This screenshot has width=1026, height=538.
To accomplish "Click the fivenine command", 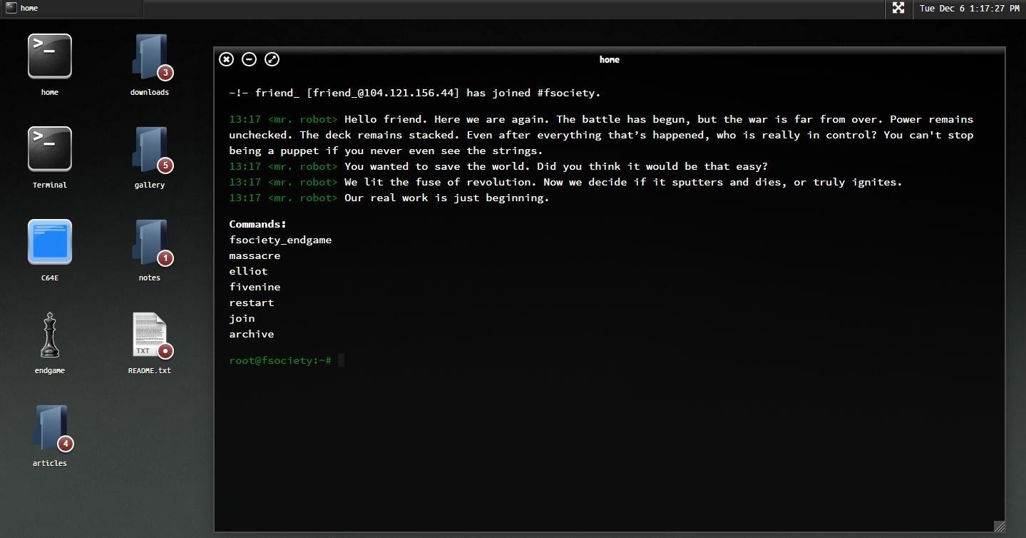I will point(255,287).
